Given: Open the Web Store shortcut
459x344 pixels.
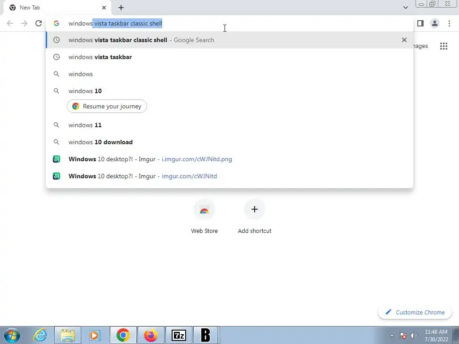Looking at the screenshot, I should pos(204,216).
